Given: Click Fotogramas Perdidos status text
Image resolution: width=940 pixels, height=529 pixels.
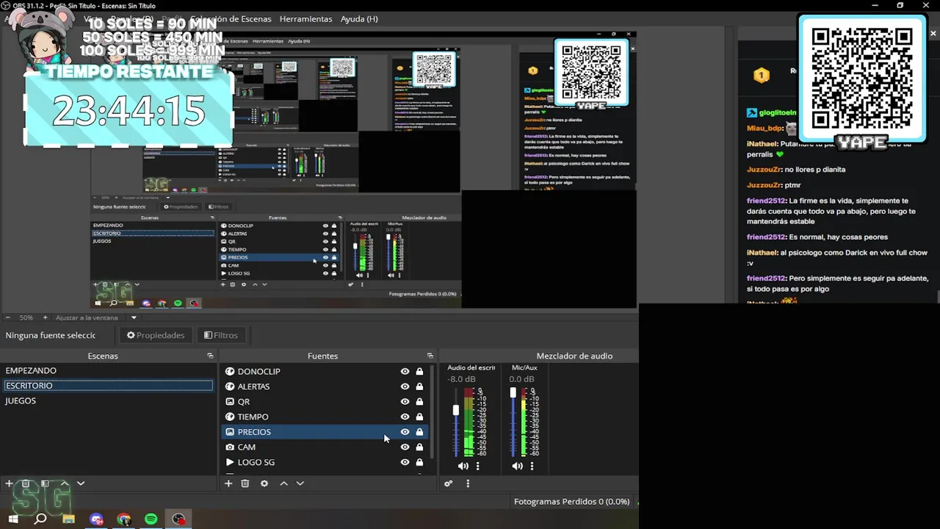Looking at the screenshot, I should pyautogui.click(x=571, y=502).
